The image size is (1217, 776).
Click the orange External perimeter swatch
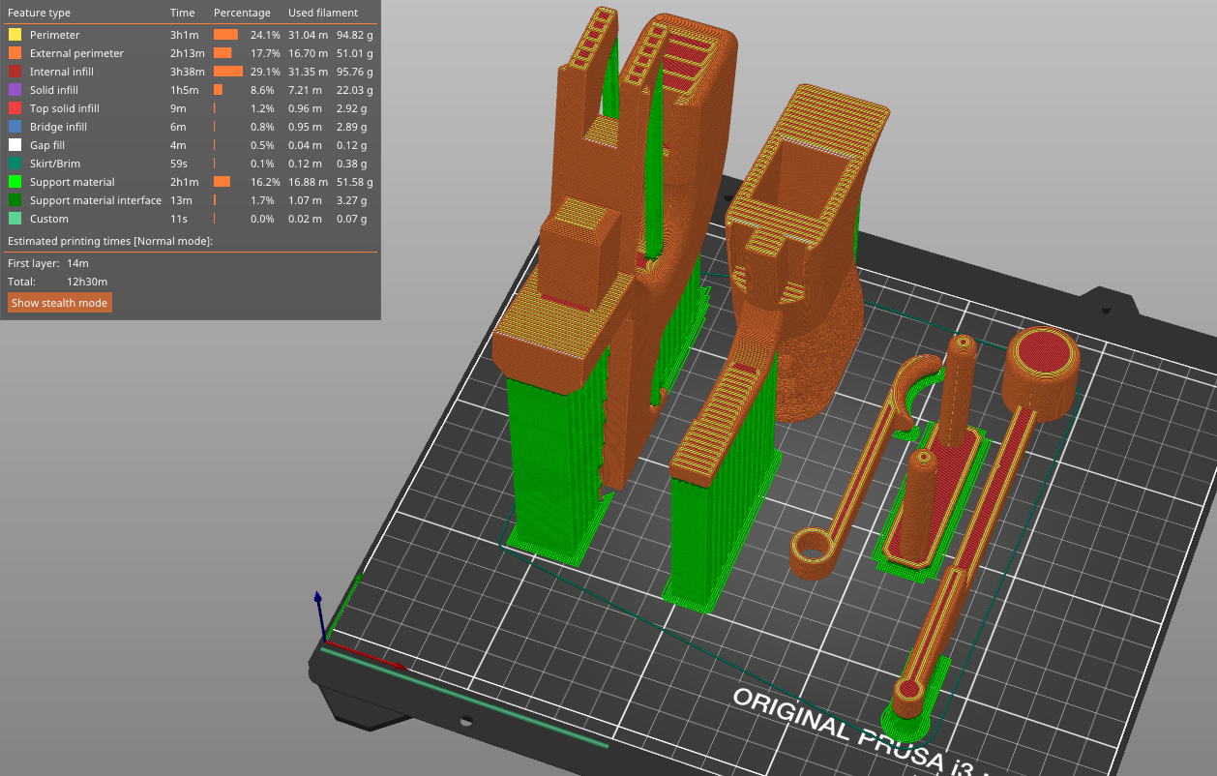pyautogui.click(x=15, y=53)
